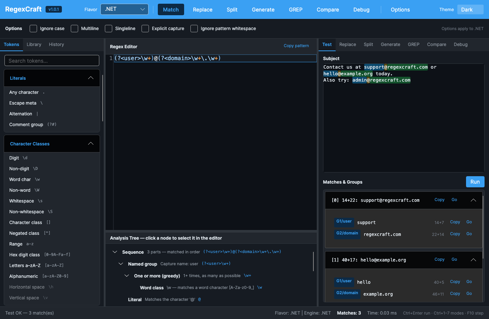Insert the Digit \d token

[52, 158]
